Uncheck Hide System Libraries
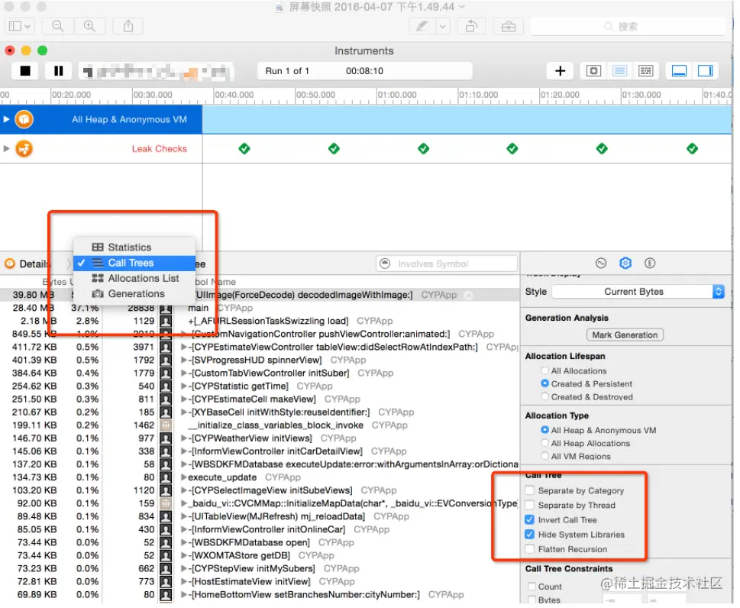 click(x=529, y=535)
